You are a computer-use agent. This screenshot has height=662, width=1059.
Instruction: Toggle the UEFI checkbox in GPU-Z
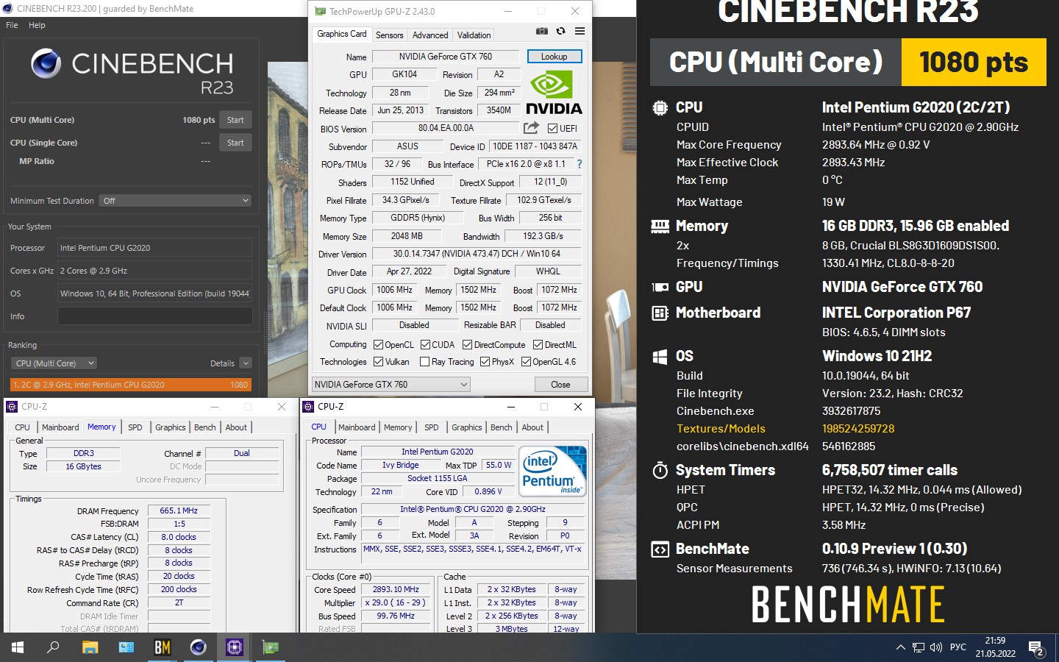click(553, 128)
